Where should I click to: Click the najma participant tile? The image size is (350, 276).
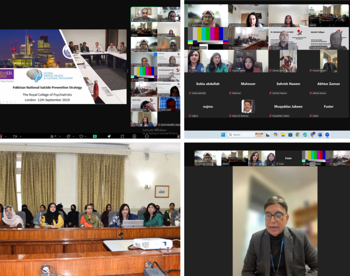click(x=208, y=106)
